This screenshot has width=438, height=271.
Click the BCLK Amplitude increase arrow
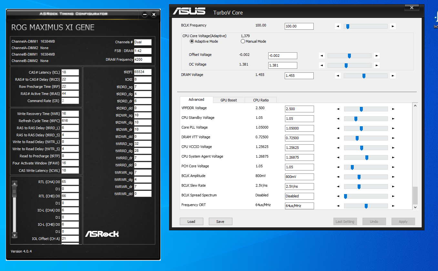click(x=393, y=177)
